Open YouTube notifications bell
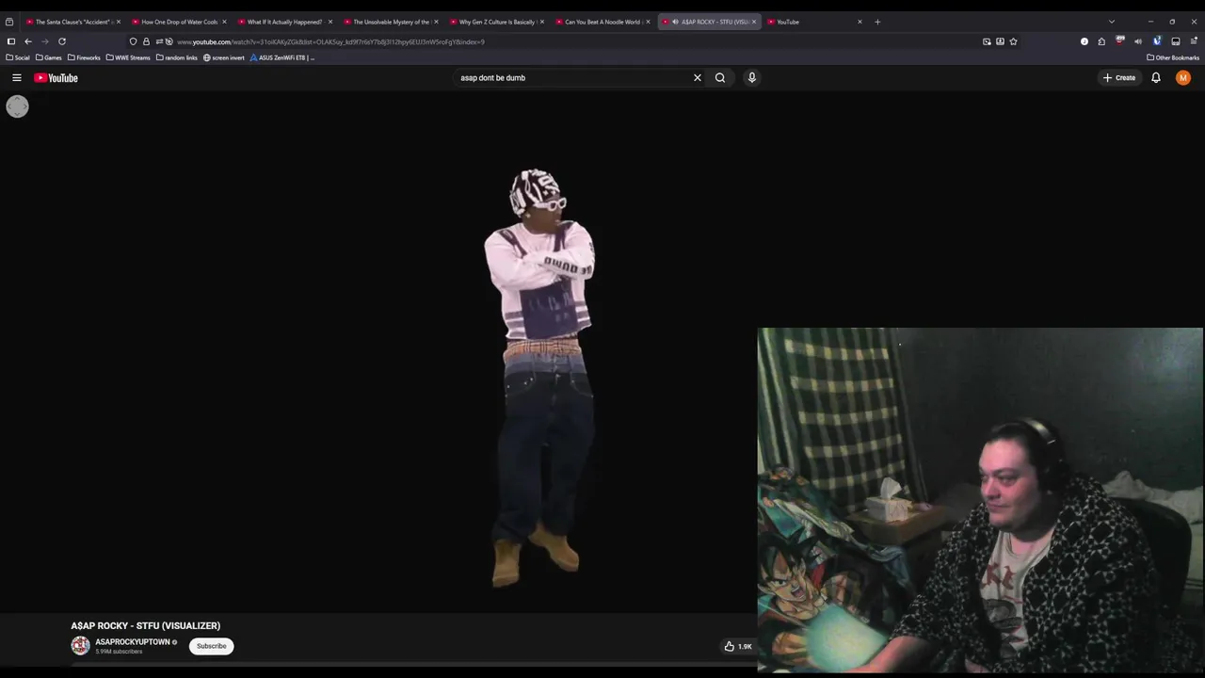Viewport: 1205px width, 678px height. click(1156, 78)
